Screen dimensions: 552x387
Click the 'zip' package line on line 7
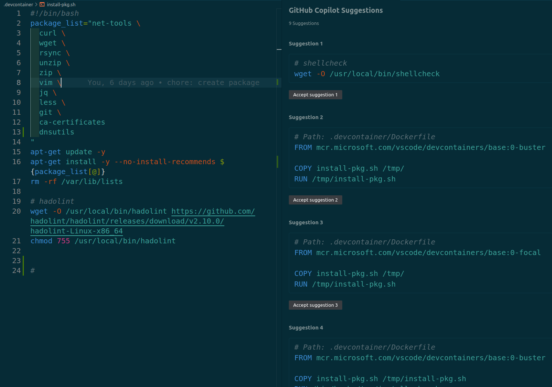coord(50,73)
